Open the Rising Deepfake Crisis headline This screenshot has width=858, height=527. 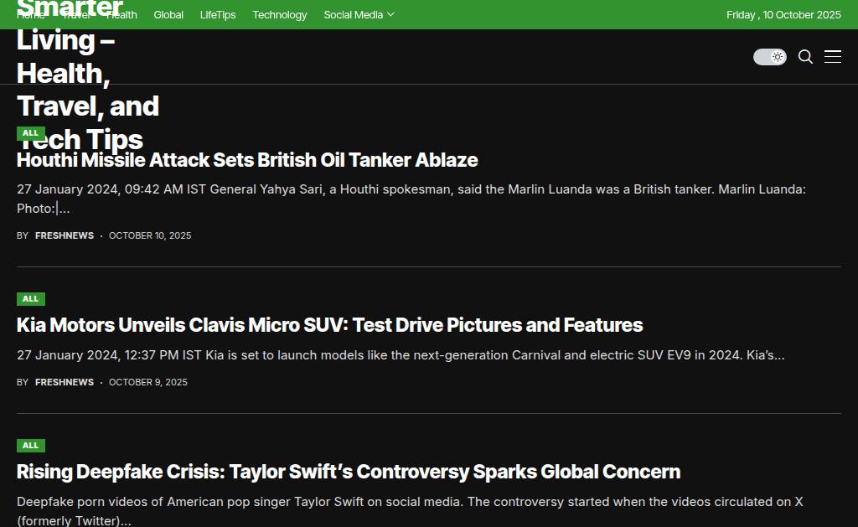(348, 472)
